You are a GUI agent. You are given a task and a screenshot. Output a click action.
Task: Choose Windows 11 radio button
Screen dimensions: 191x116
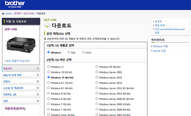point(49,67)
